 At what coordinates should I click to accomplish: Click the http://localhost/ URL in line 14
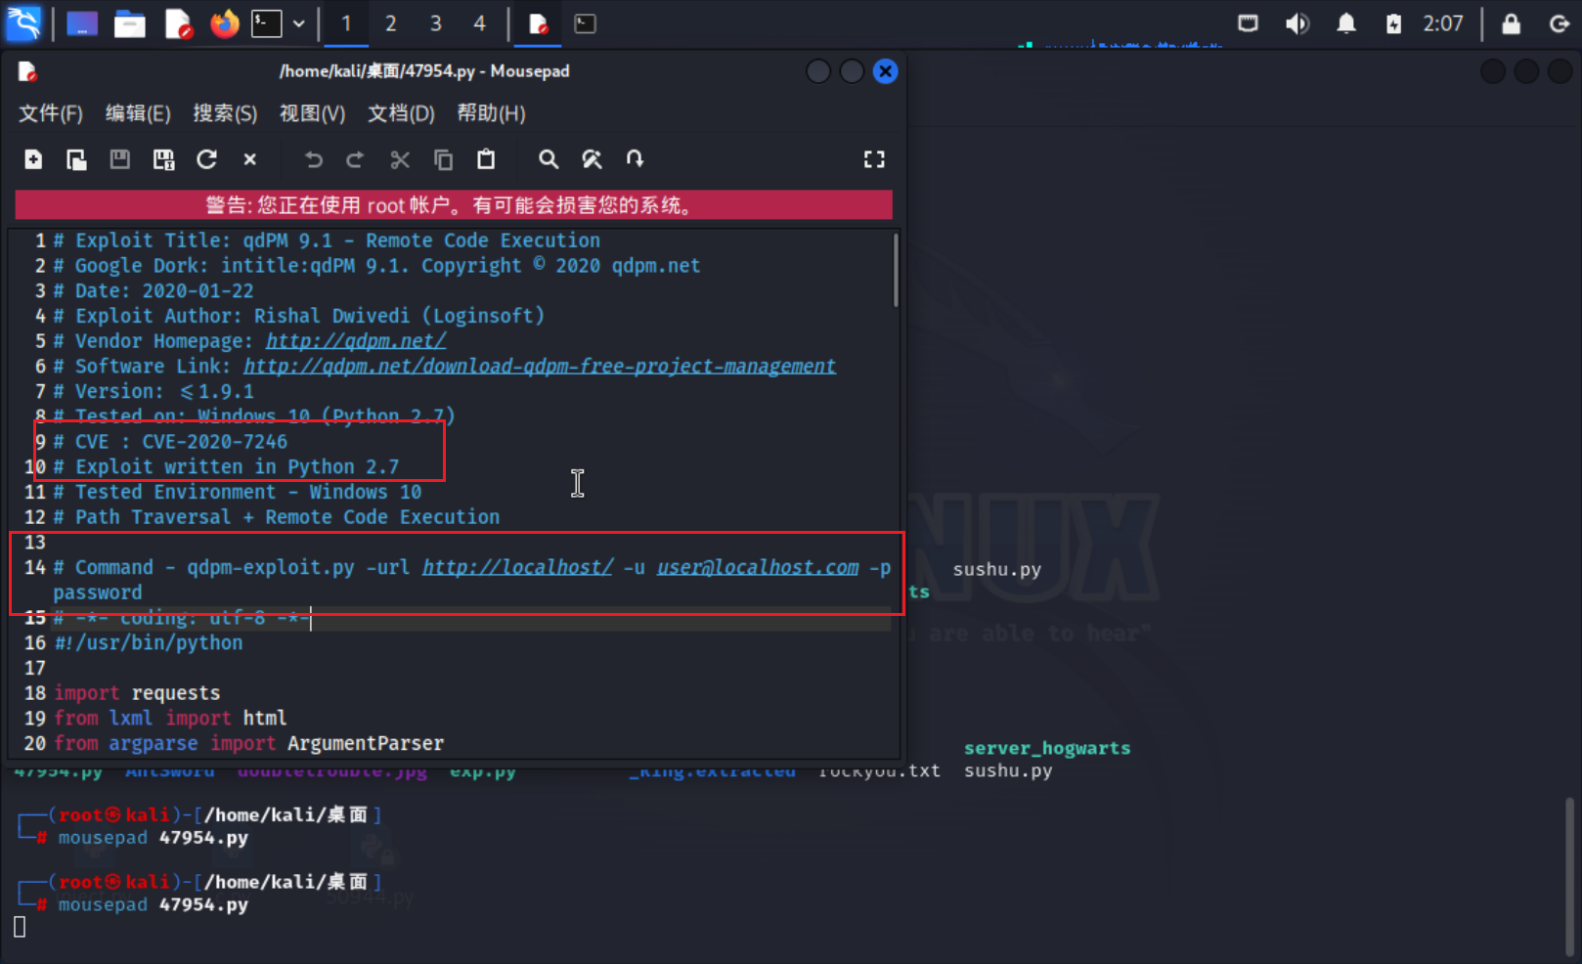coord(517,568)
